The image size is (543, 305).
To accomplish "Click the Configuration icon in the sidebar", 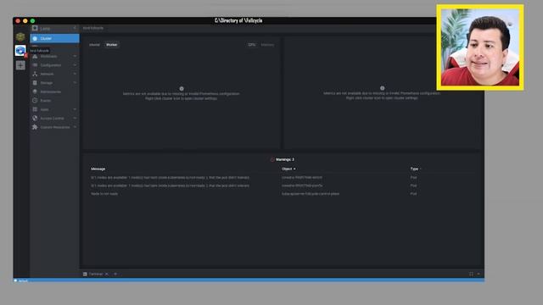I will pyautogui.click(x=35, y=65).
